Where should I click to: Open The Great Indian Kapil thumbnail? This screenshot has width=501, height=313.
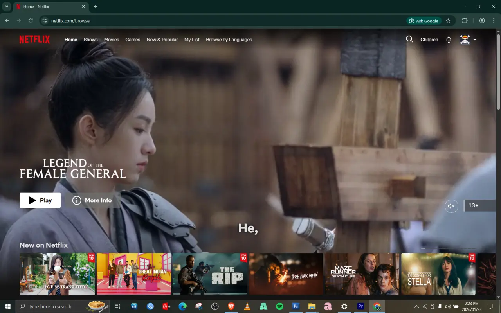(134, 274)
